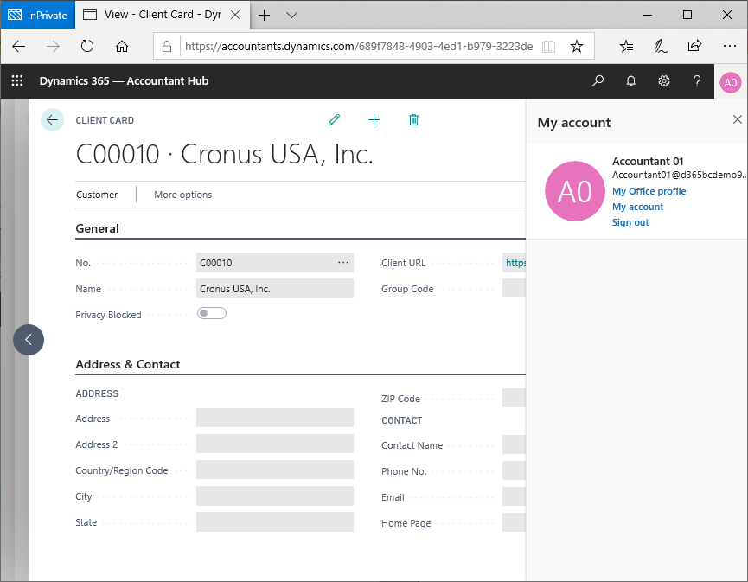Collapse the General section heading
748x582 pixels.
point(98,228)
